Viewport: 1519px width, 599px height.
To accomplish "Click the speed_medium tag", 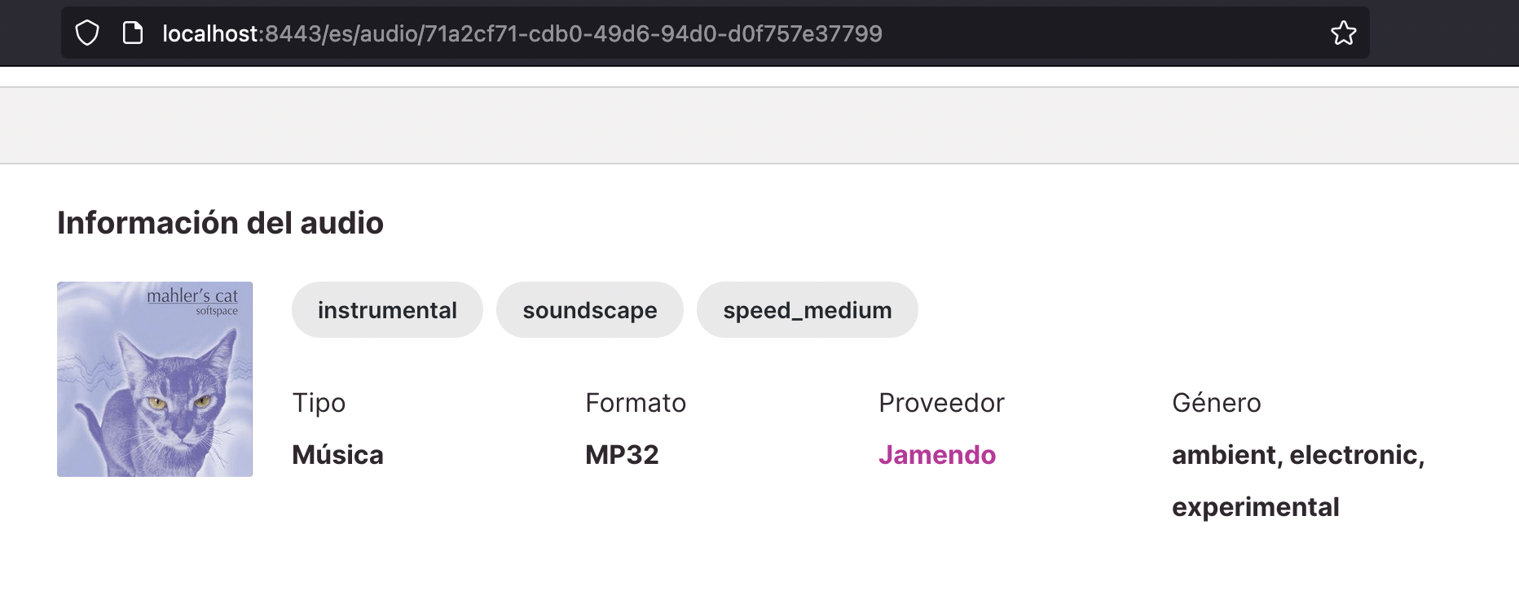I will pos(807,309).
